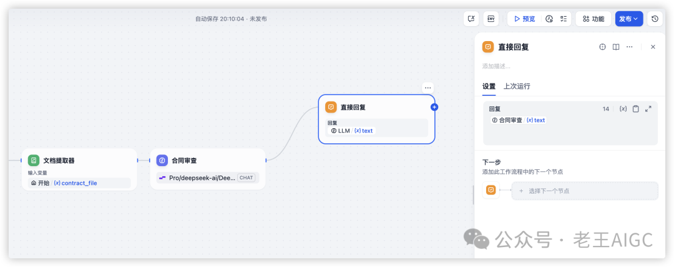Click the 自动保存 20:10:04 · 未发布 status text
The height and width of the screenshot is (267, 674).
[x=231, y=19]
